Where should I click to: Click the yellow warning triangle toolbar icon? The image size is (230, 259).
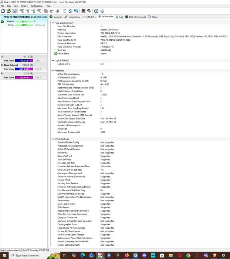click(9, 11)
